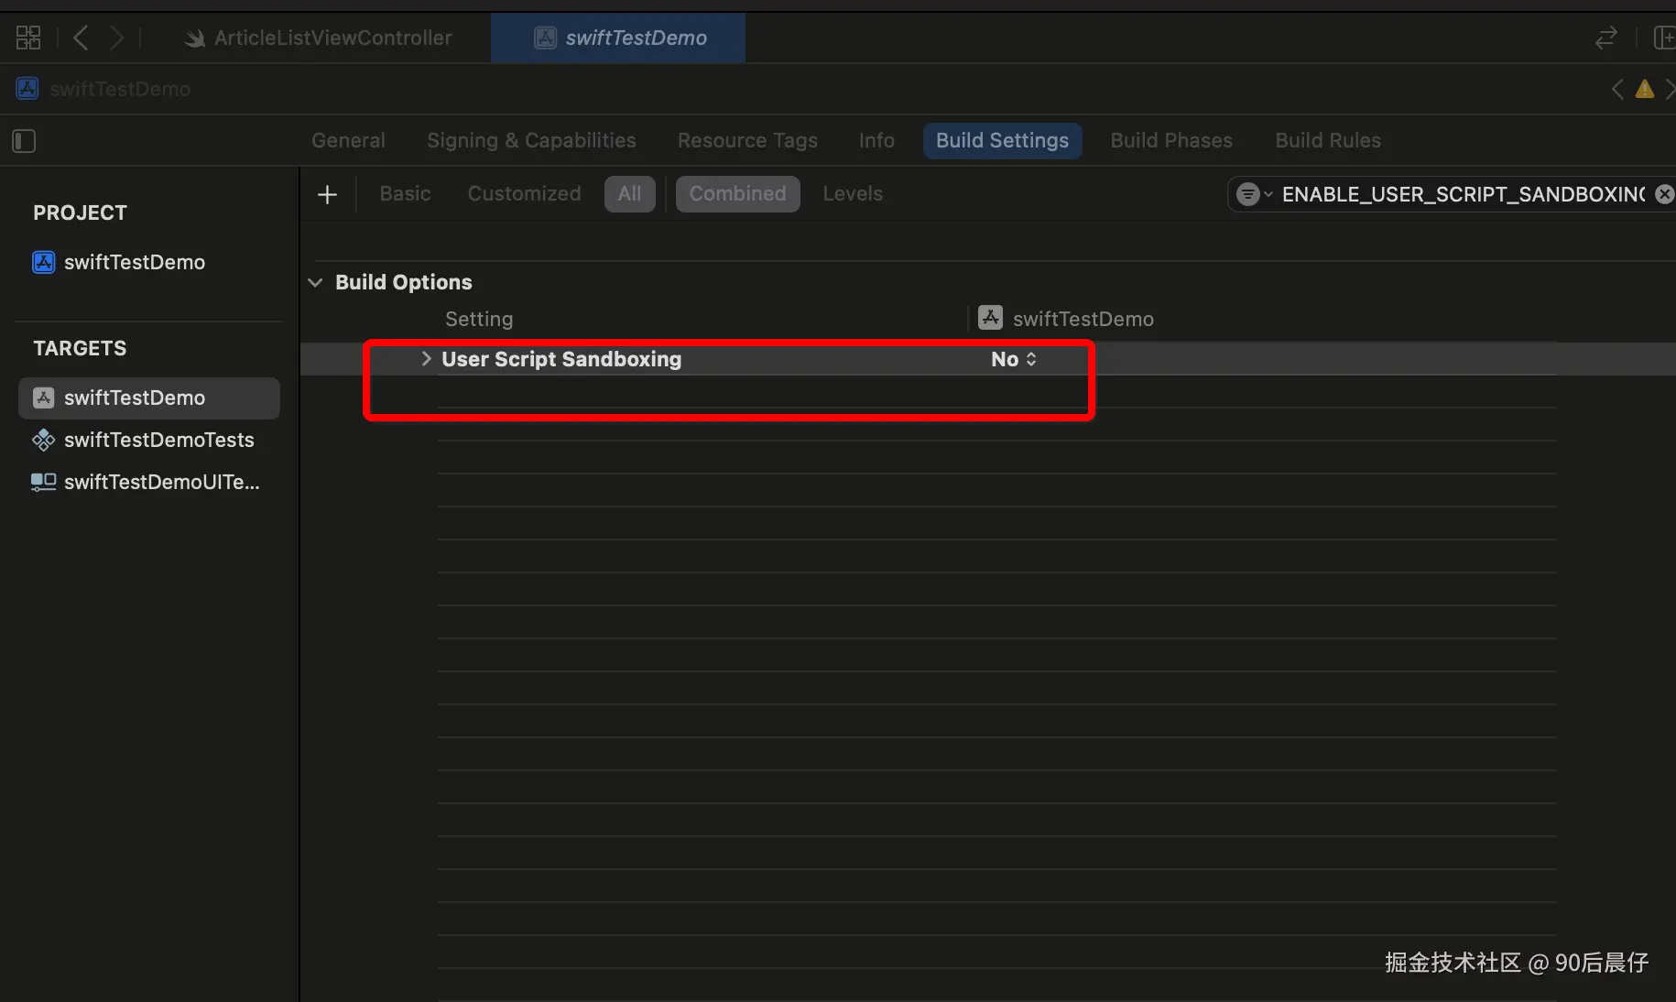Collapse the Build Options section
The width and height of the screenshot is (1676, 1002).
[x=316, y=282]
